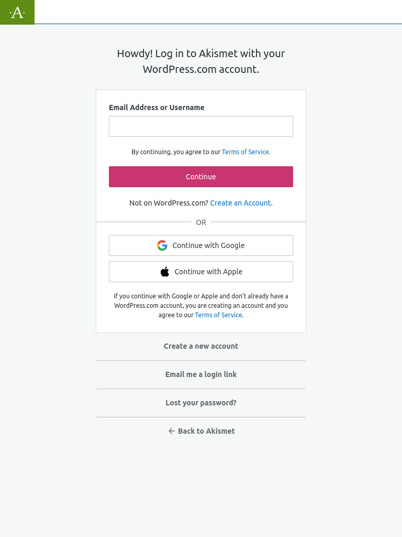
Task: Click the Google G icon
Action: 162,245
